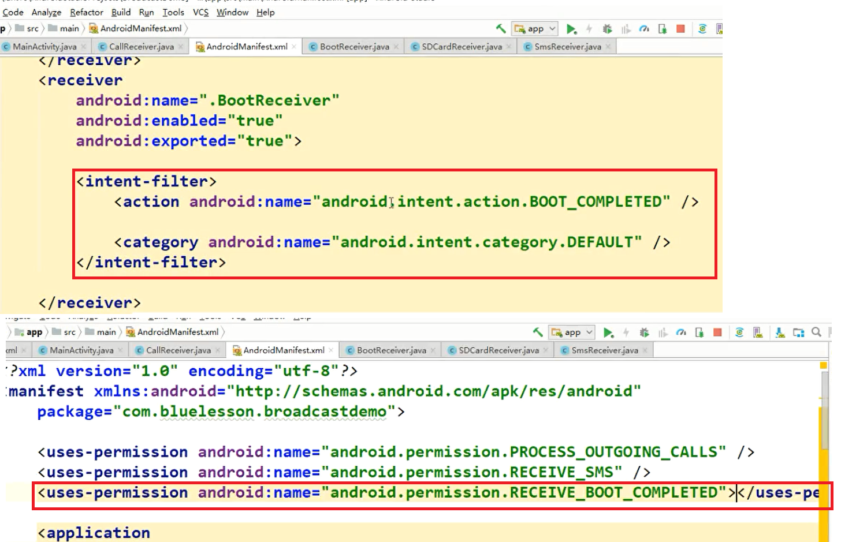This screenshot has height=542, width=841.
Task: Click the red Stop button in lower window
Action: coord(718,332)
